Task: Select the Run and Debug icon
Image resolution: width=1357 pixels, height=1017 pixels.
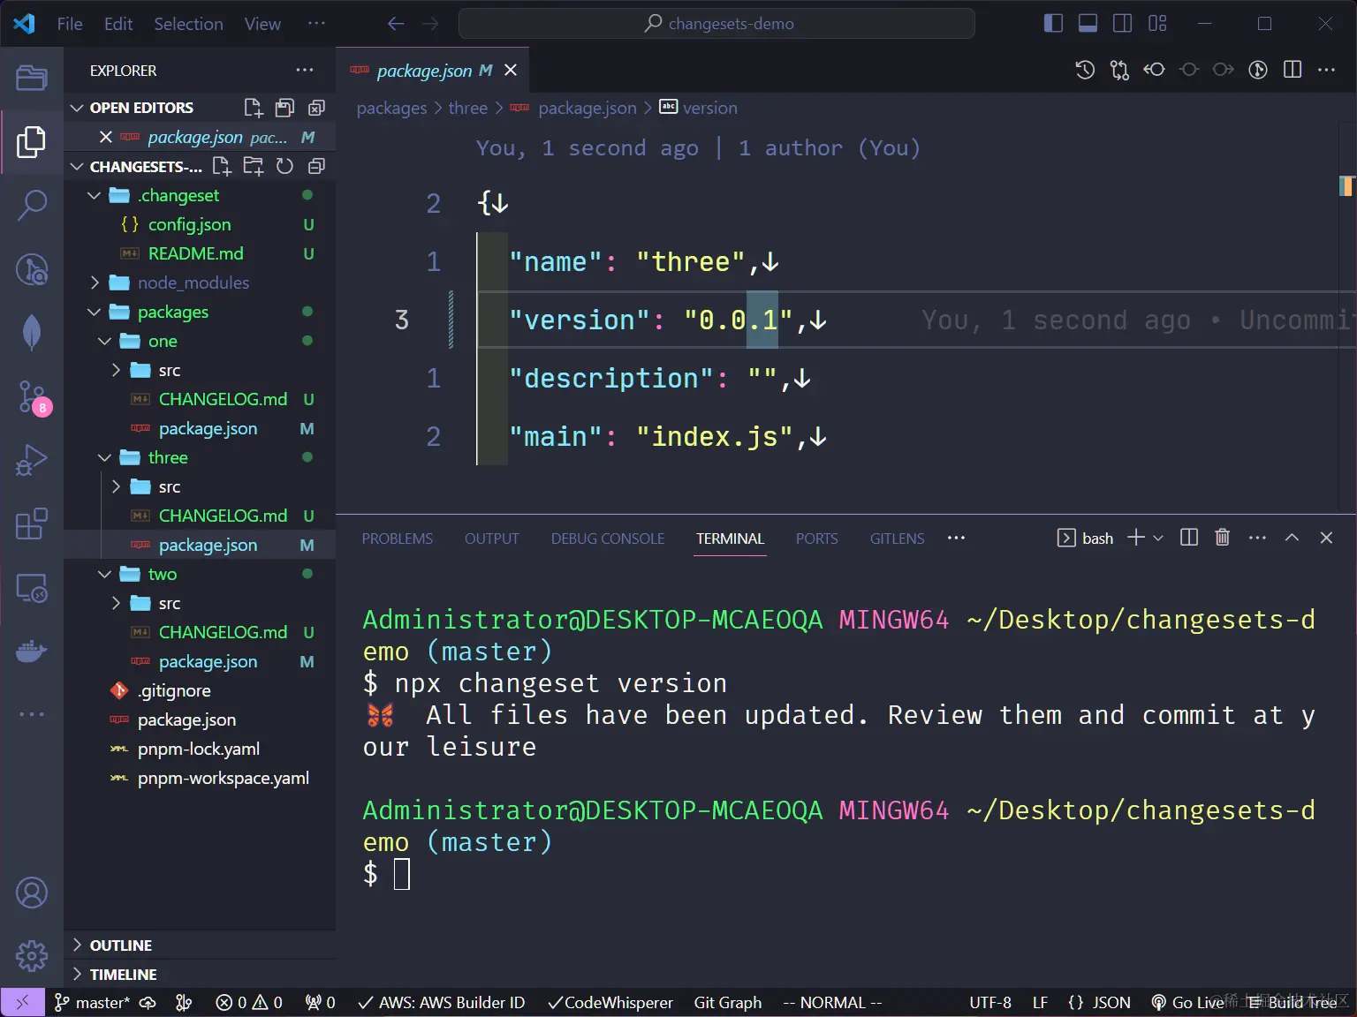Action: tap(33, 460)
